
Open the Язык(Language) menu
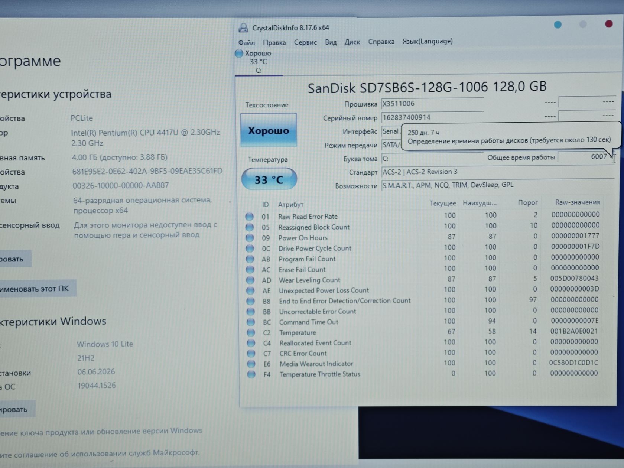point(428,41)
